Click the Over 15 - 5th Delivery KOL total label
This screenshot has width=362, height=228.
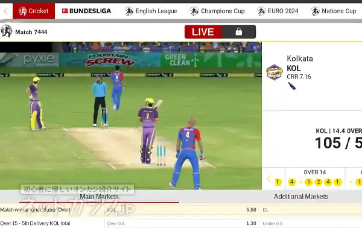click(35, 223)
